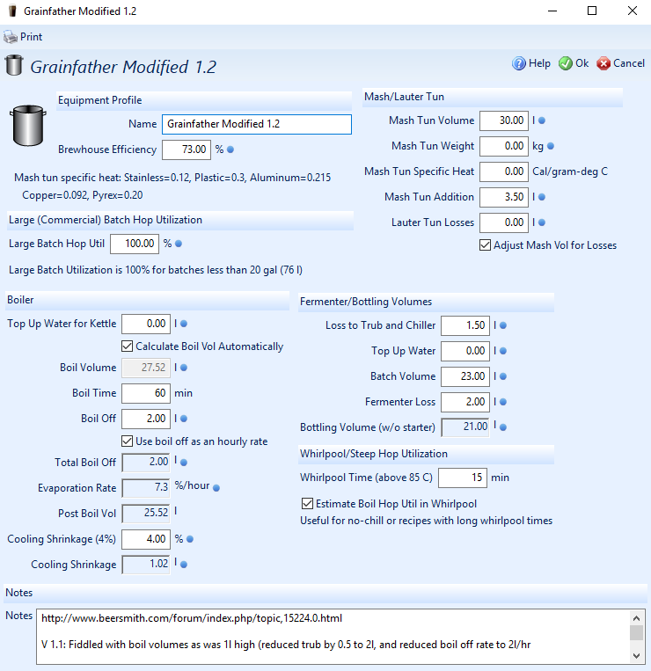Click the beer glass icon in the title bar
This screenshot has height=671, width=651.
pos(12,11)
